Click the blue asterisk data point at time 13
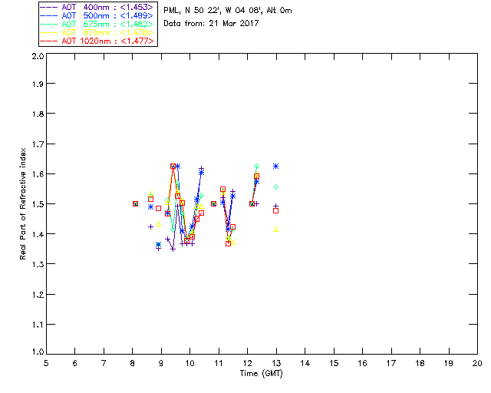Image resolution: width=491 pixels, height=393 pixels. pyautogui.click(x=276, y=167)
